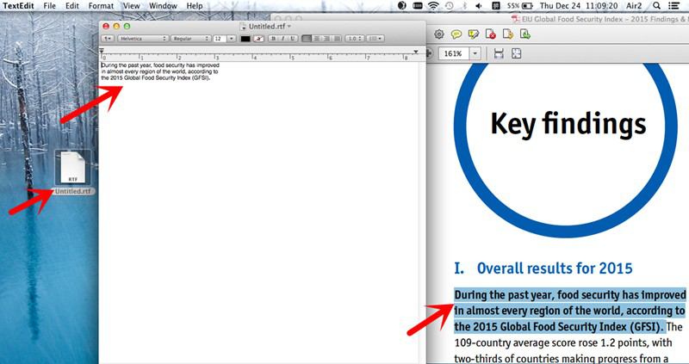This screenshot has height=364, width=689.
Task: Open the File menu
Action: point(50,6)
